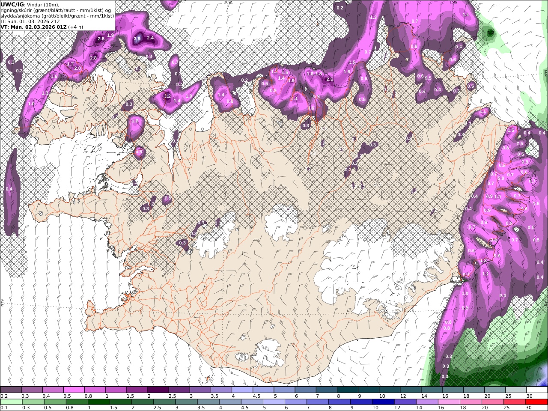548x411 pixels.
Task: Pick upper scale swatch between 1 and 1.5
Action: 116,390
